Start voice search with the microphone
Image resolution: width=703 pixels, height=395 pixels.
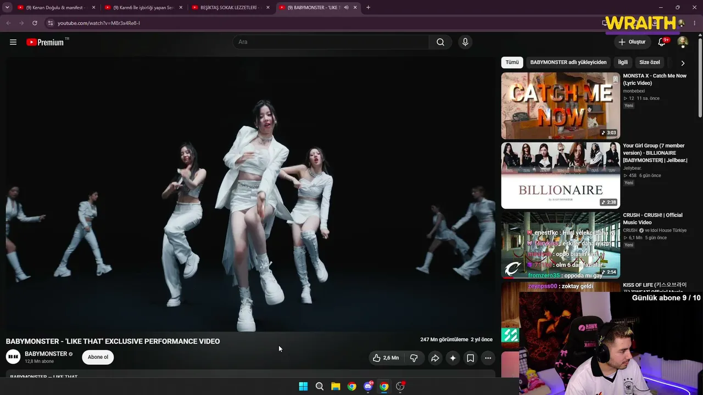click(465, 42)
